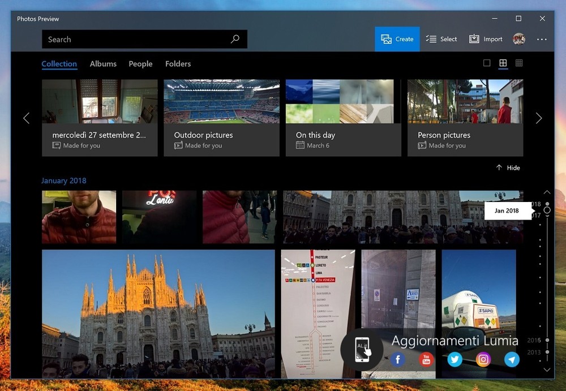Switch to the Albums tab

coord(103,64)
